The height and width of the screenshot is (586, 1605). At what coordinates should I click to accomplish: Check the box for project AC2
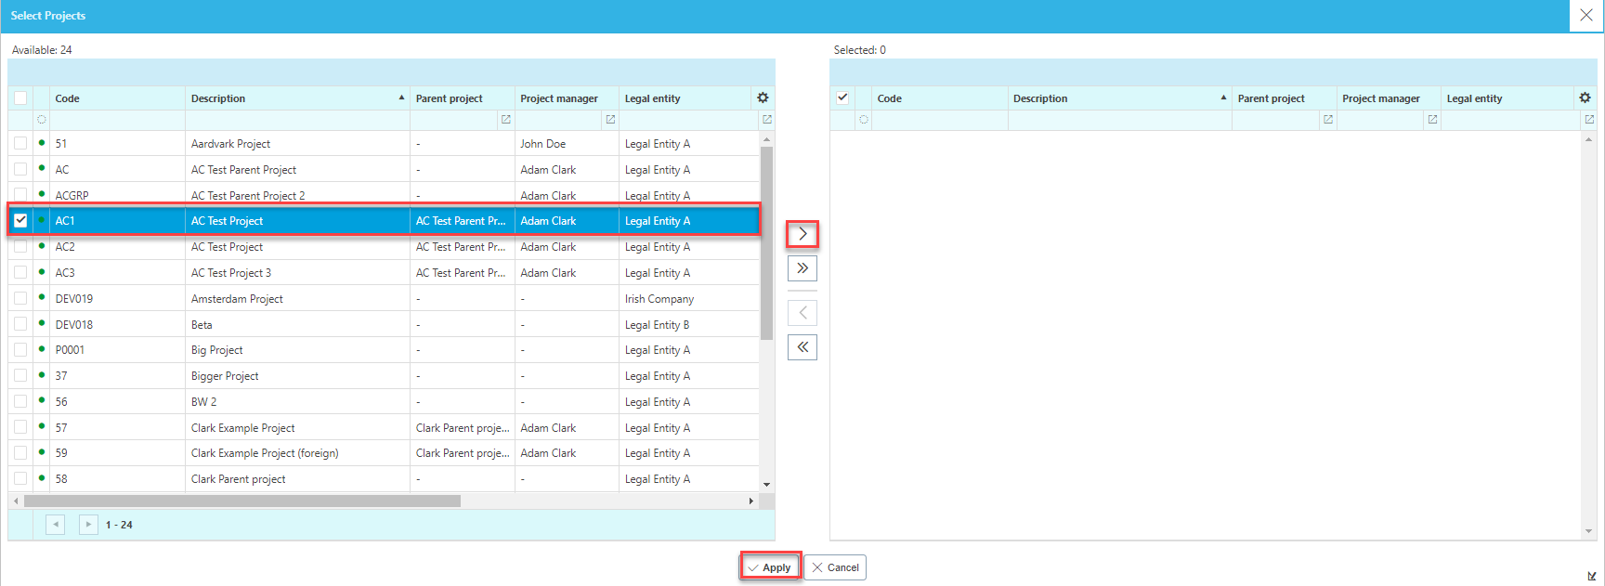(x=20, y=247)
